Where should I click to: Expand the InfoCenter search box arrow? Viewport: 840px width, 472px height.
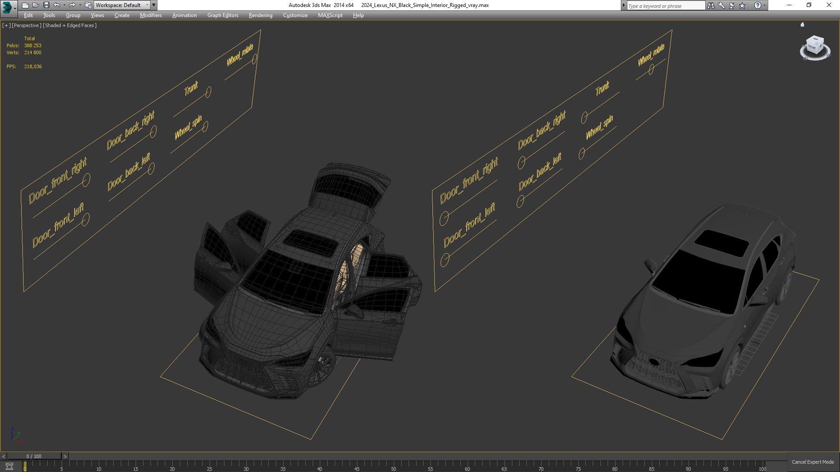click(x=623, y=5)
